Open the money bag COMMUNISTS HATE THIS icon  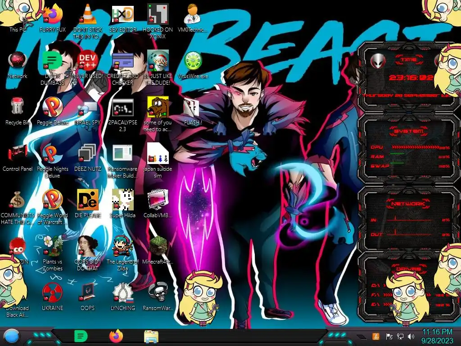tap(18, 207)
